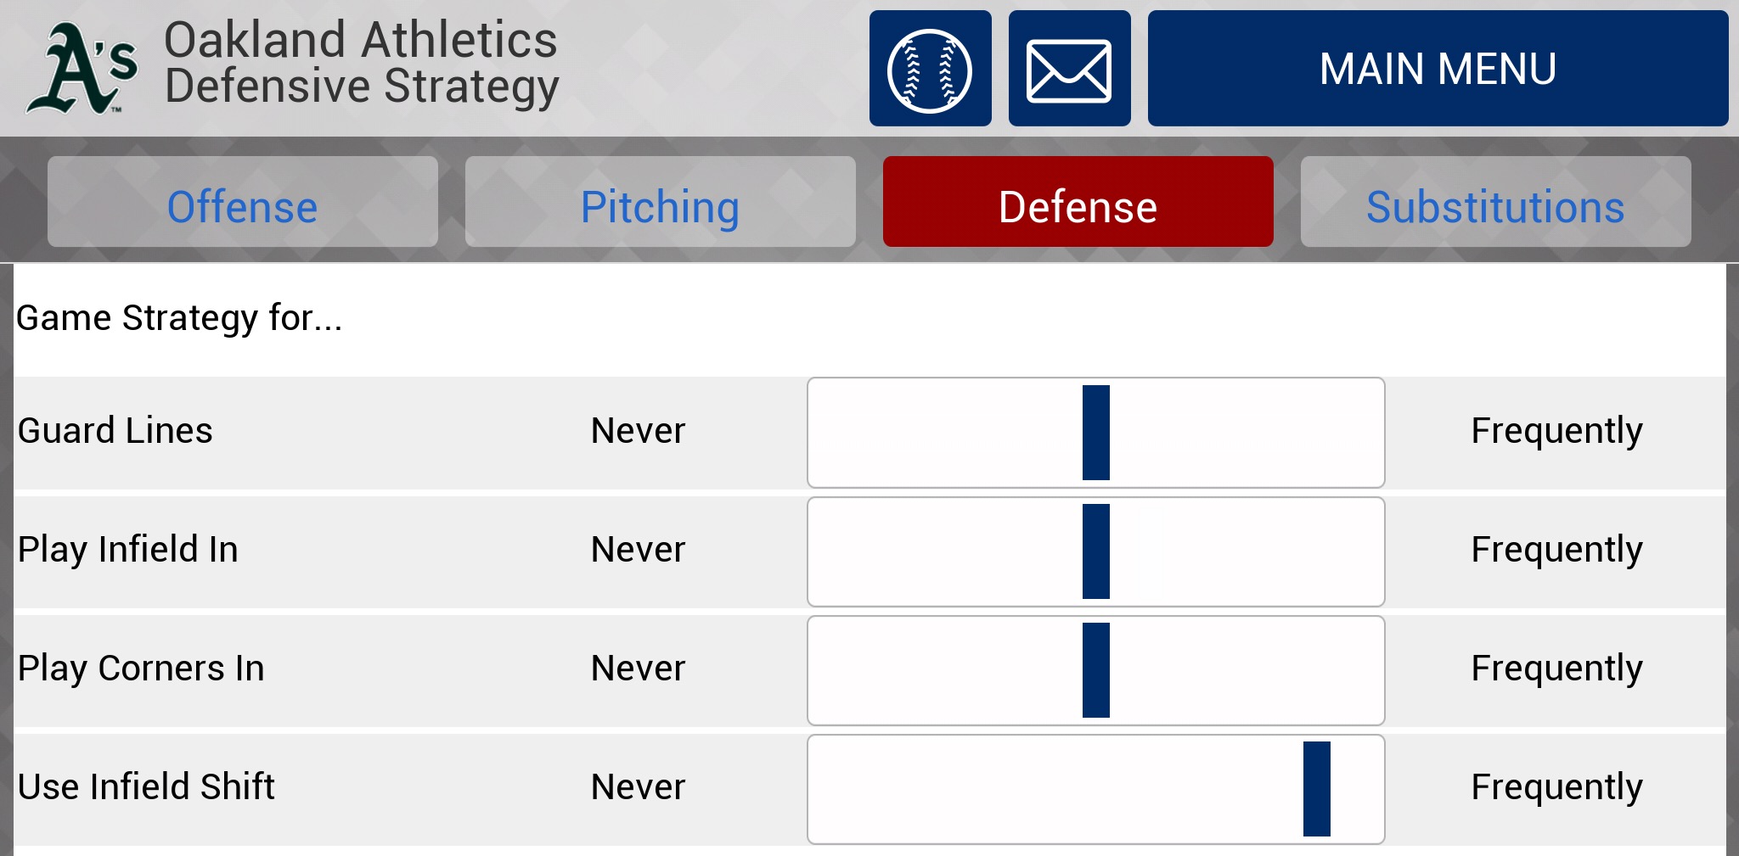The image size is (1739, 856).
Task: Open the MAIN MENU button
Action: (x=1437, y=69)
